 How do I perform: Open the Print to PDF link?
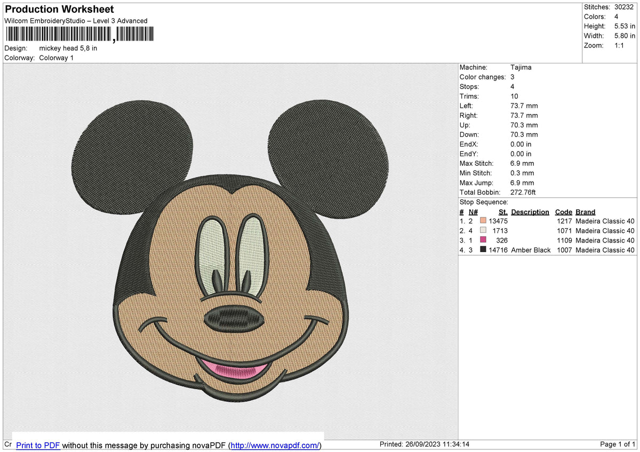(x=38, y=446)
